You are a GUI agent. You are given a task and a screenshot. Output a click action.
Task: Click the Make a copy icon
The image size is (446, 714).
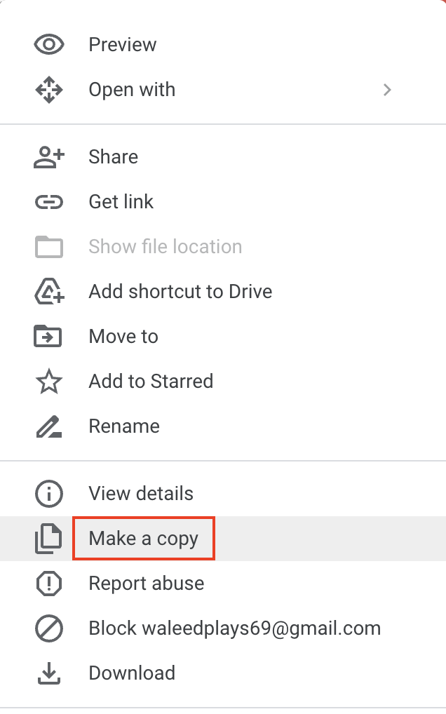point(49,539)
